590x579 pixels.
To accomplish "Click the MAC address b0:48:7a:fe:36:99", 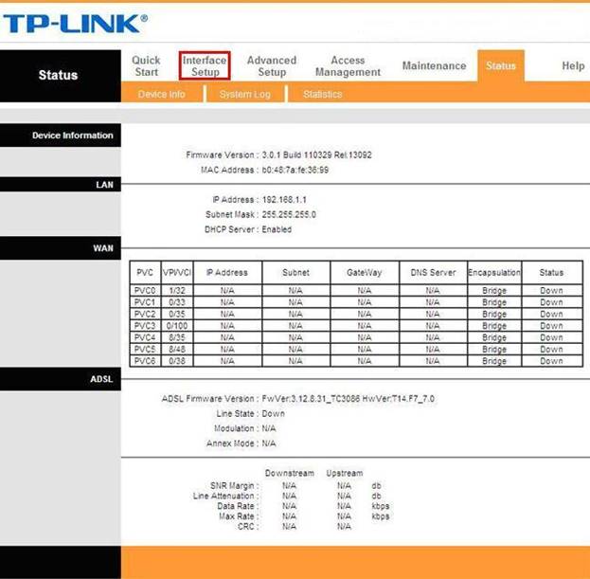I will 295,170.
